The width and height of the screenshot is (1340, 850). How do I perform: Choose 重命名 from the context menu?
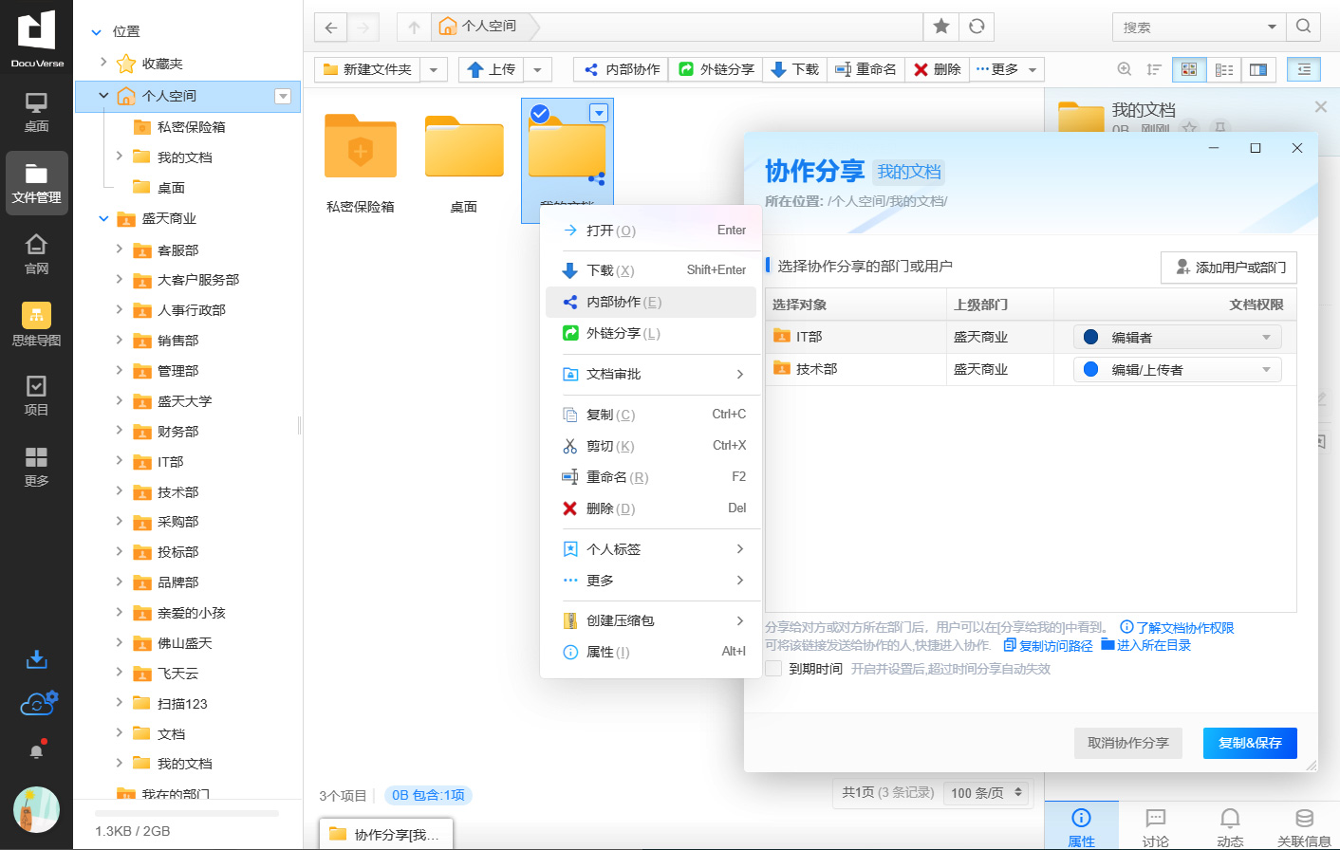(x=617, y=477)
